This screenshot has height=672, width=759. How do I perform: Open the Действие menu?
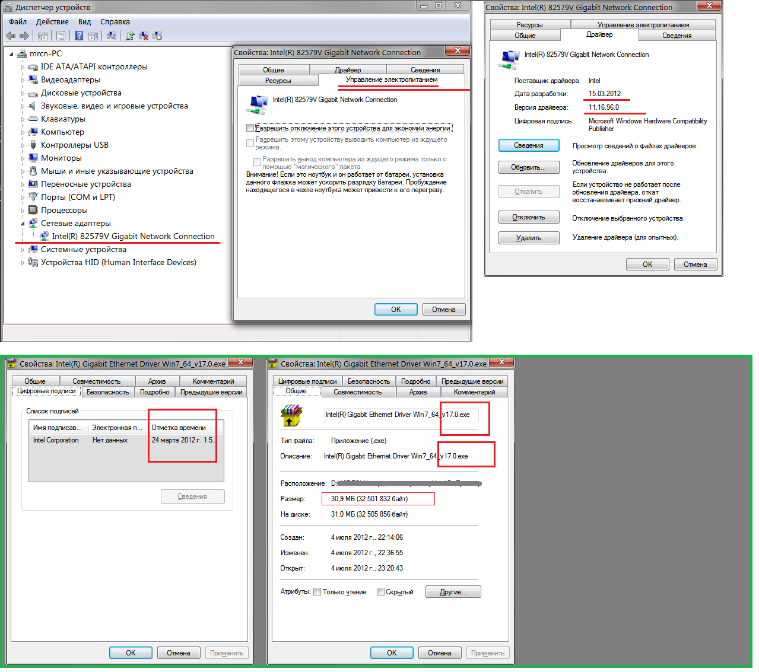coord(52,21)
